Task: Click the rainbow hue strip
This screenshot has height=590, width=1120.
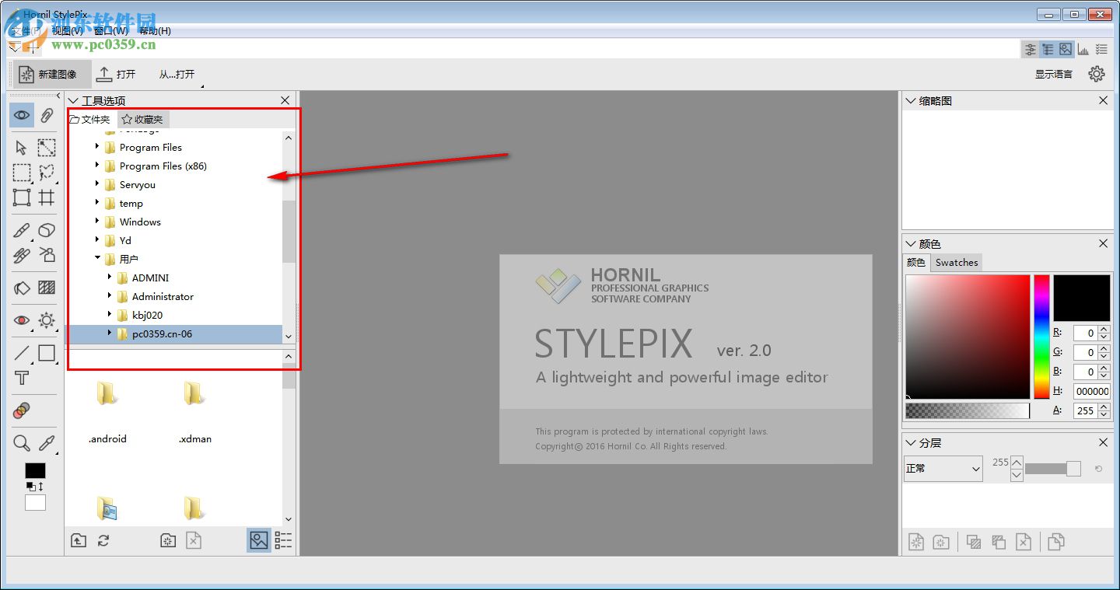Action: click(1041, 337)
